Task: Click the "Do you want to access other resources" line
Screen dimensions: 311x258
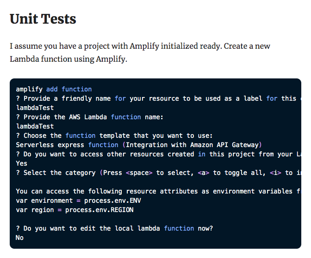Action: pos(158,154)
